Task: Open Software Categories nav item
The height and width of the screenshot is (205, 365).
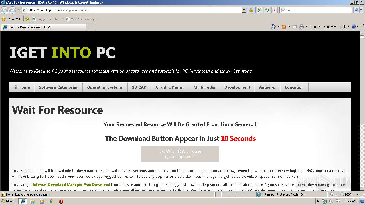Action: (58, 87)
